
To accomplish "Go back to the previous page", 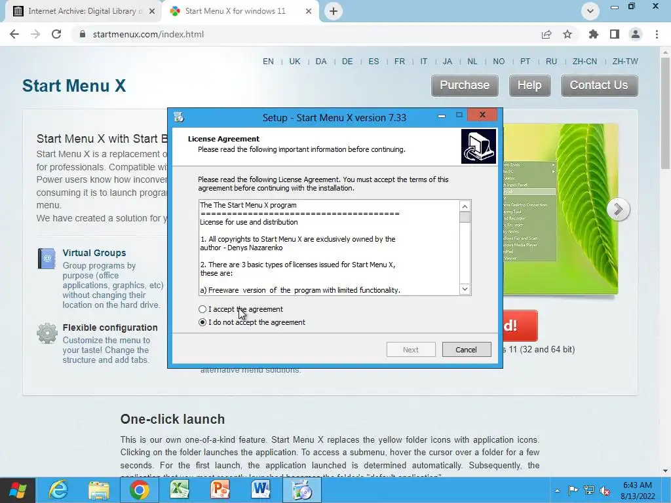I will click(x=14, y=34).
